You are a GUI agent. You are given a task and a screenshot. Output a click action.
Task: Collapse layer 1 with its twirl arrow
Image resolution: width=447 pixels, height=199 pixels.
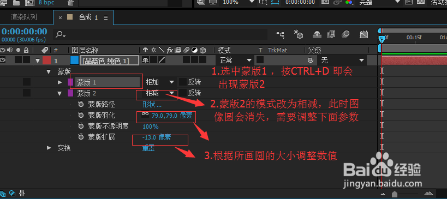[x=38, y=61]
